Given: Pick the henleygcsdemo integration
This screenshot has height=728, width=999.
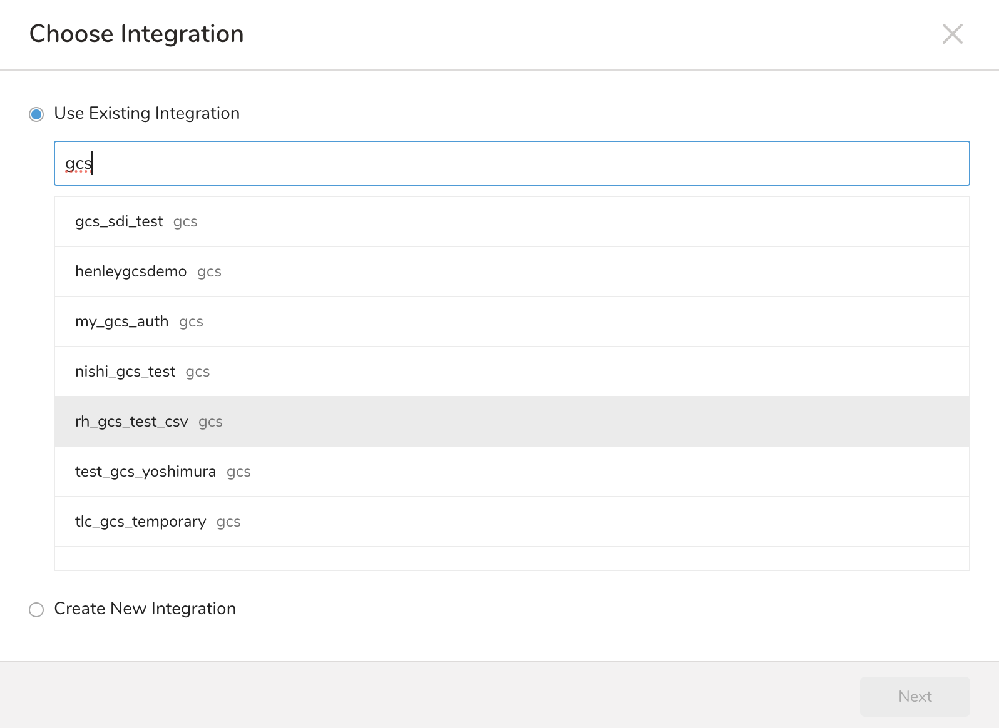Looking at the screenshot, I should (x=131, y=271).
